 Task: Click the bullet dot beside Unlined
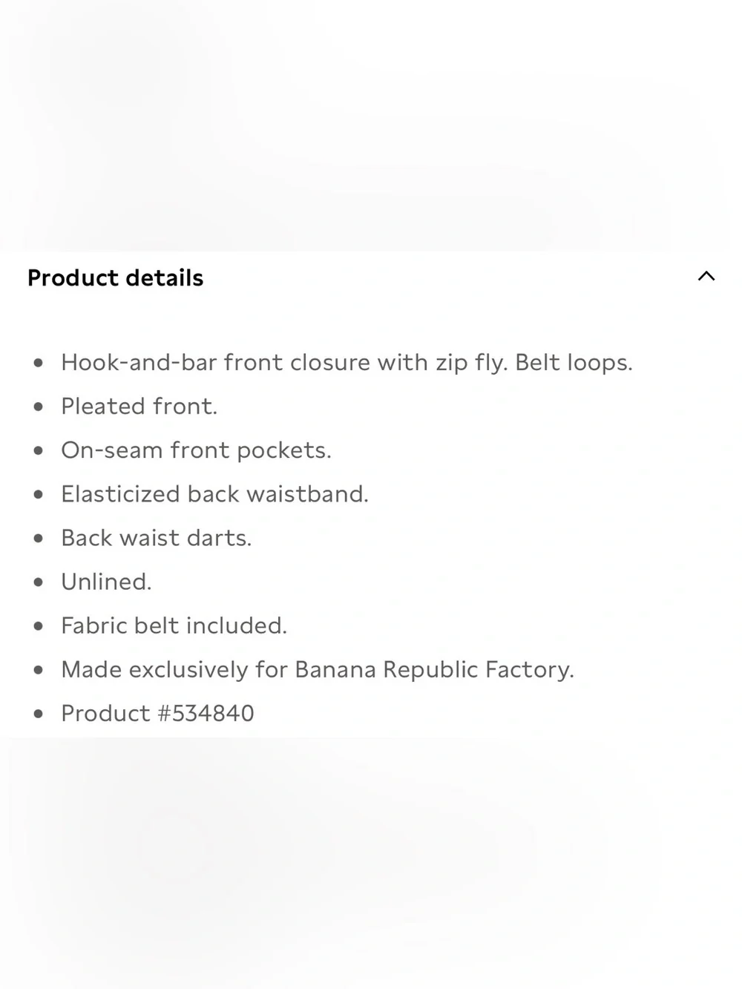point(39,582)
